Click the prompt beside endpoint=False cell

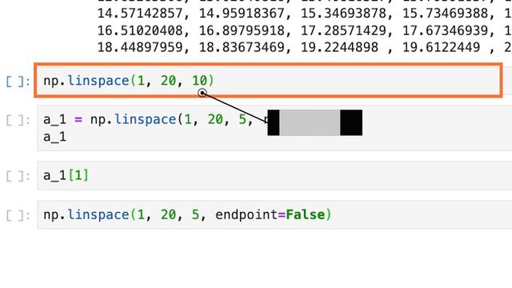point(18,215)
